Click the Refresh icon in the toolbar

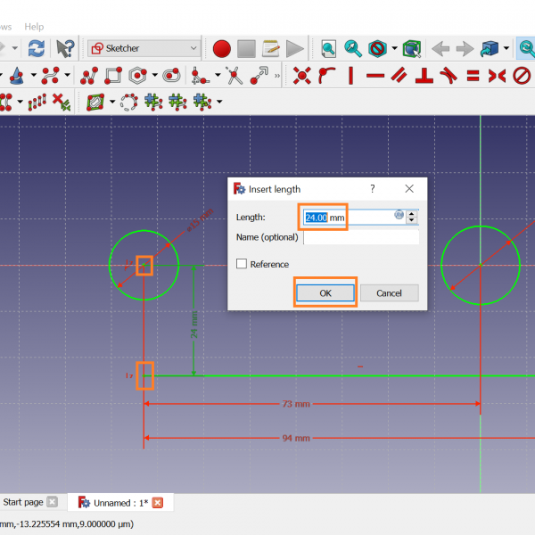click(36, 48)
